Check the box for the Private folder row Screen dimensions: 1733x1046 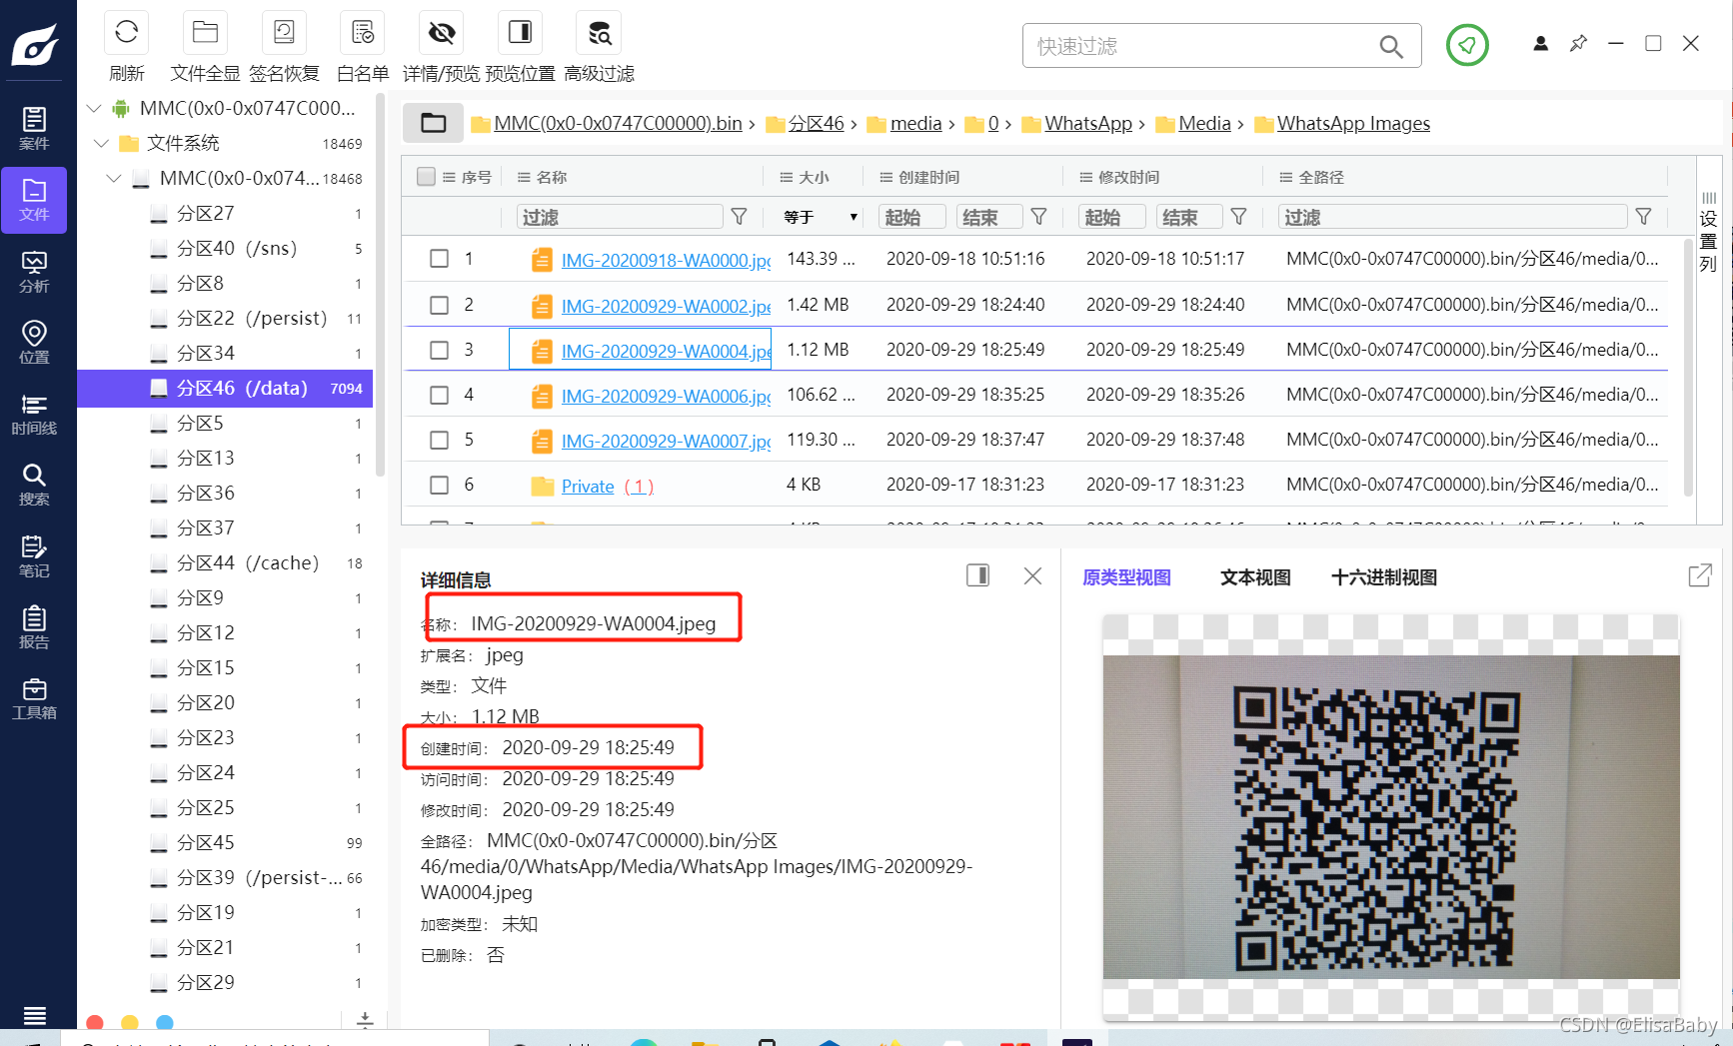tap(439, 485)
